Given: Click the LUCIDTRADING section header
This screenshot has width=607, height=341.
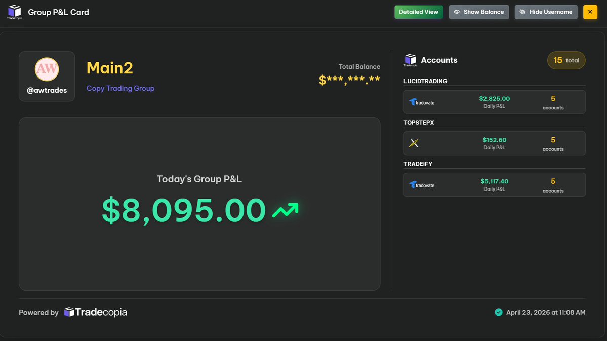Looking at the screenshot, I should (425, 81).
